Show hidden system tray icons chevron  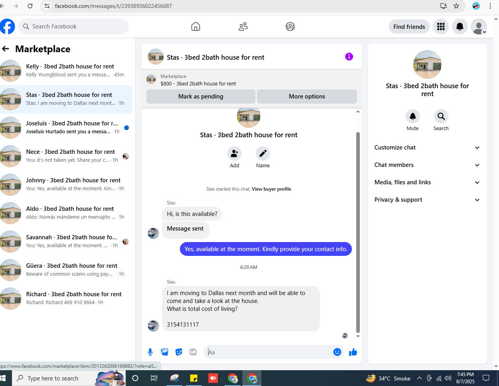point(420,378)
